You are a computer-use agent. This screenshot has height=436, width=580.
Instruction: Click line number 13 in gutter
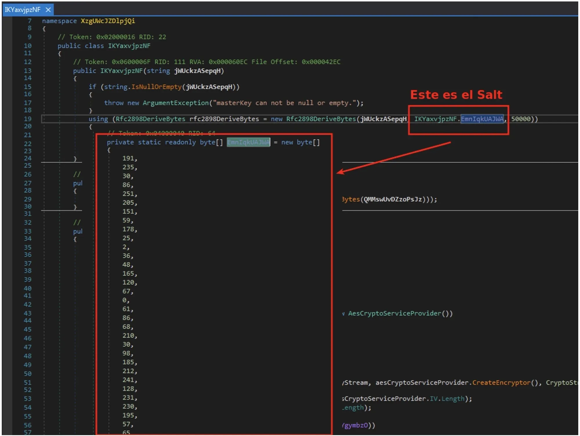click(28, 71)
